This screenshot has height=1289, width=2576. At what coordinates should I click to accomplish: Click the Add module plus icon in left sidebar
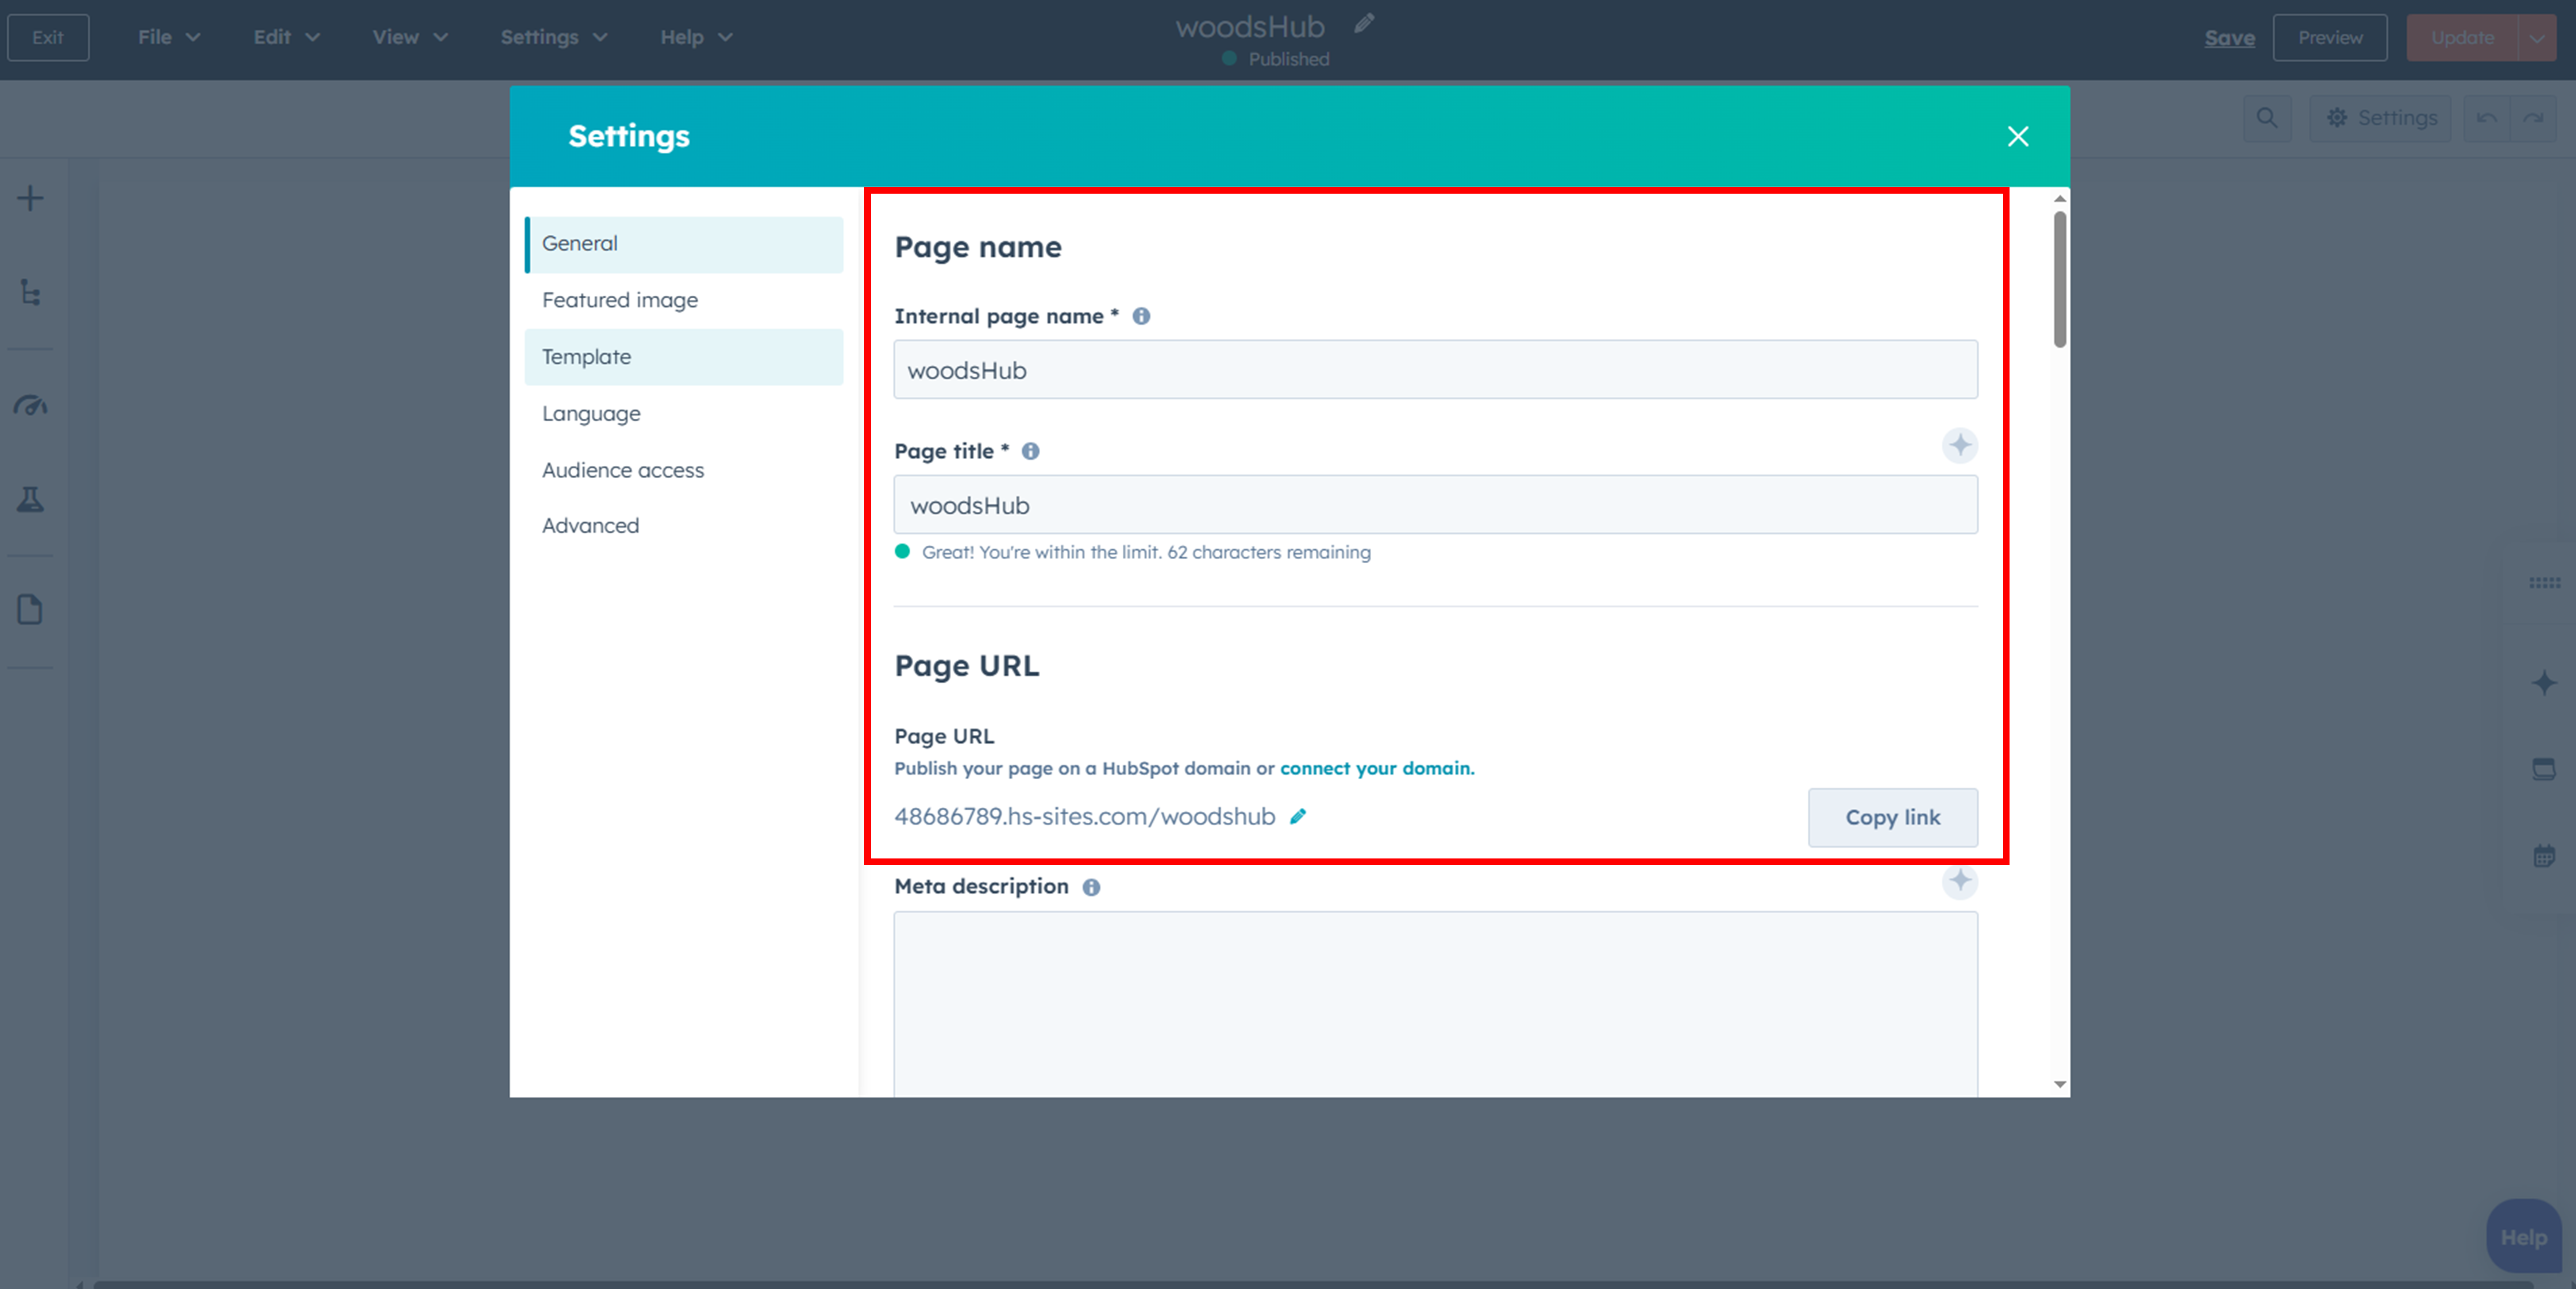[x=30, y=198]
